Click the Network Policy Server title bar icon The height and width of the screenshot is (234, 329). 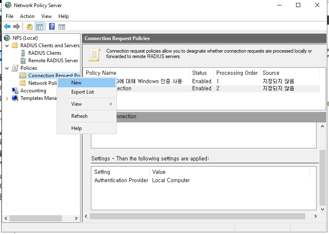pos(8,5)
